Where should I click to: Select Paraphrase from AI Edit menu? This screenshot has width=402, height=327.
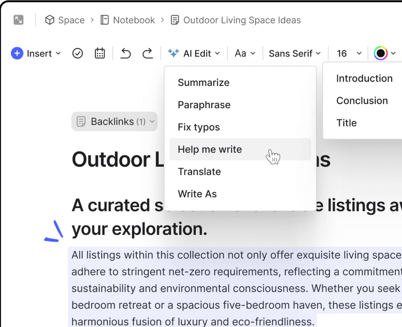point(240,105)
